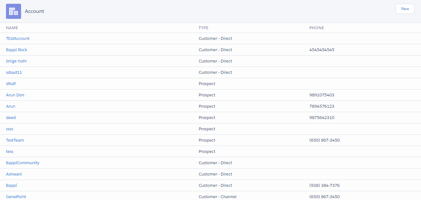This screenshot has height=200, width=421.
Task: Create a new account with New button
Action: (405, 9)
